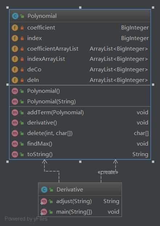Click the field icon beside deCo
160x226 pixels.
(x=15, y=70)
